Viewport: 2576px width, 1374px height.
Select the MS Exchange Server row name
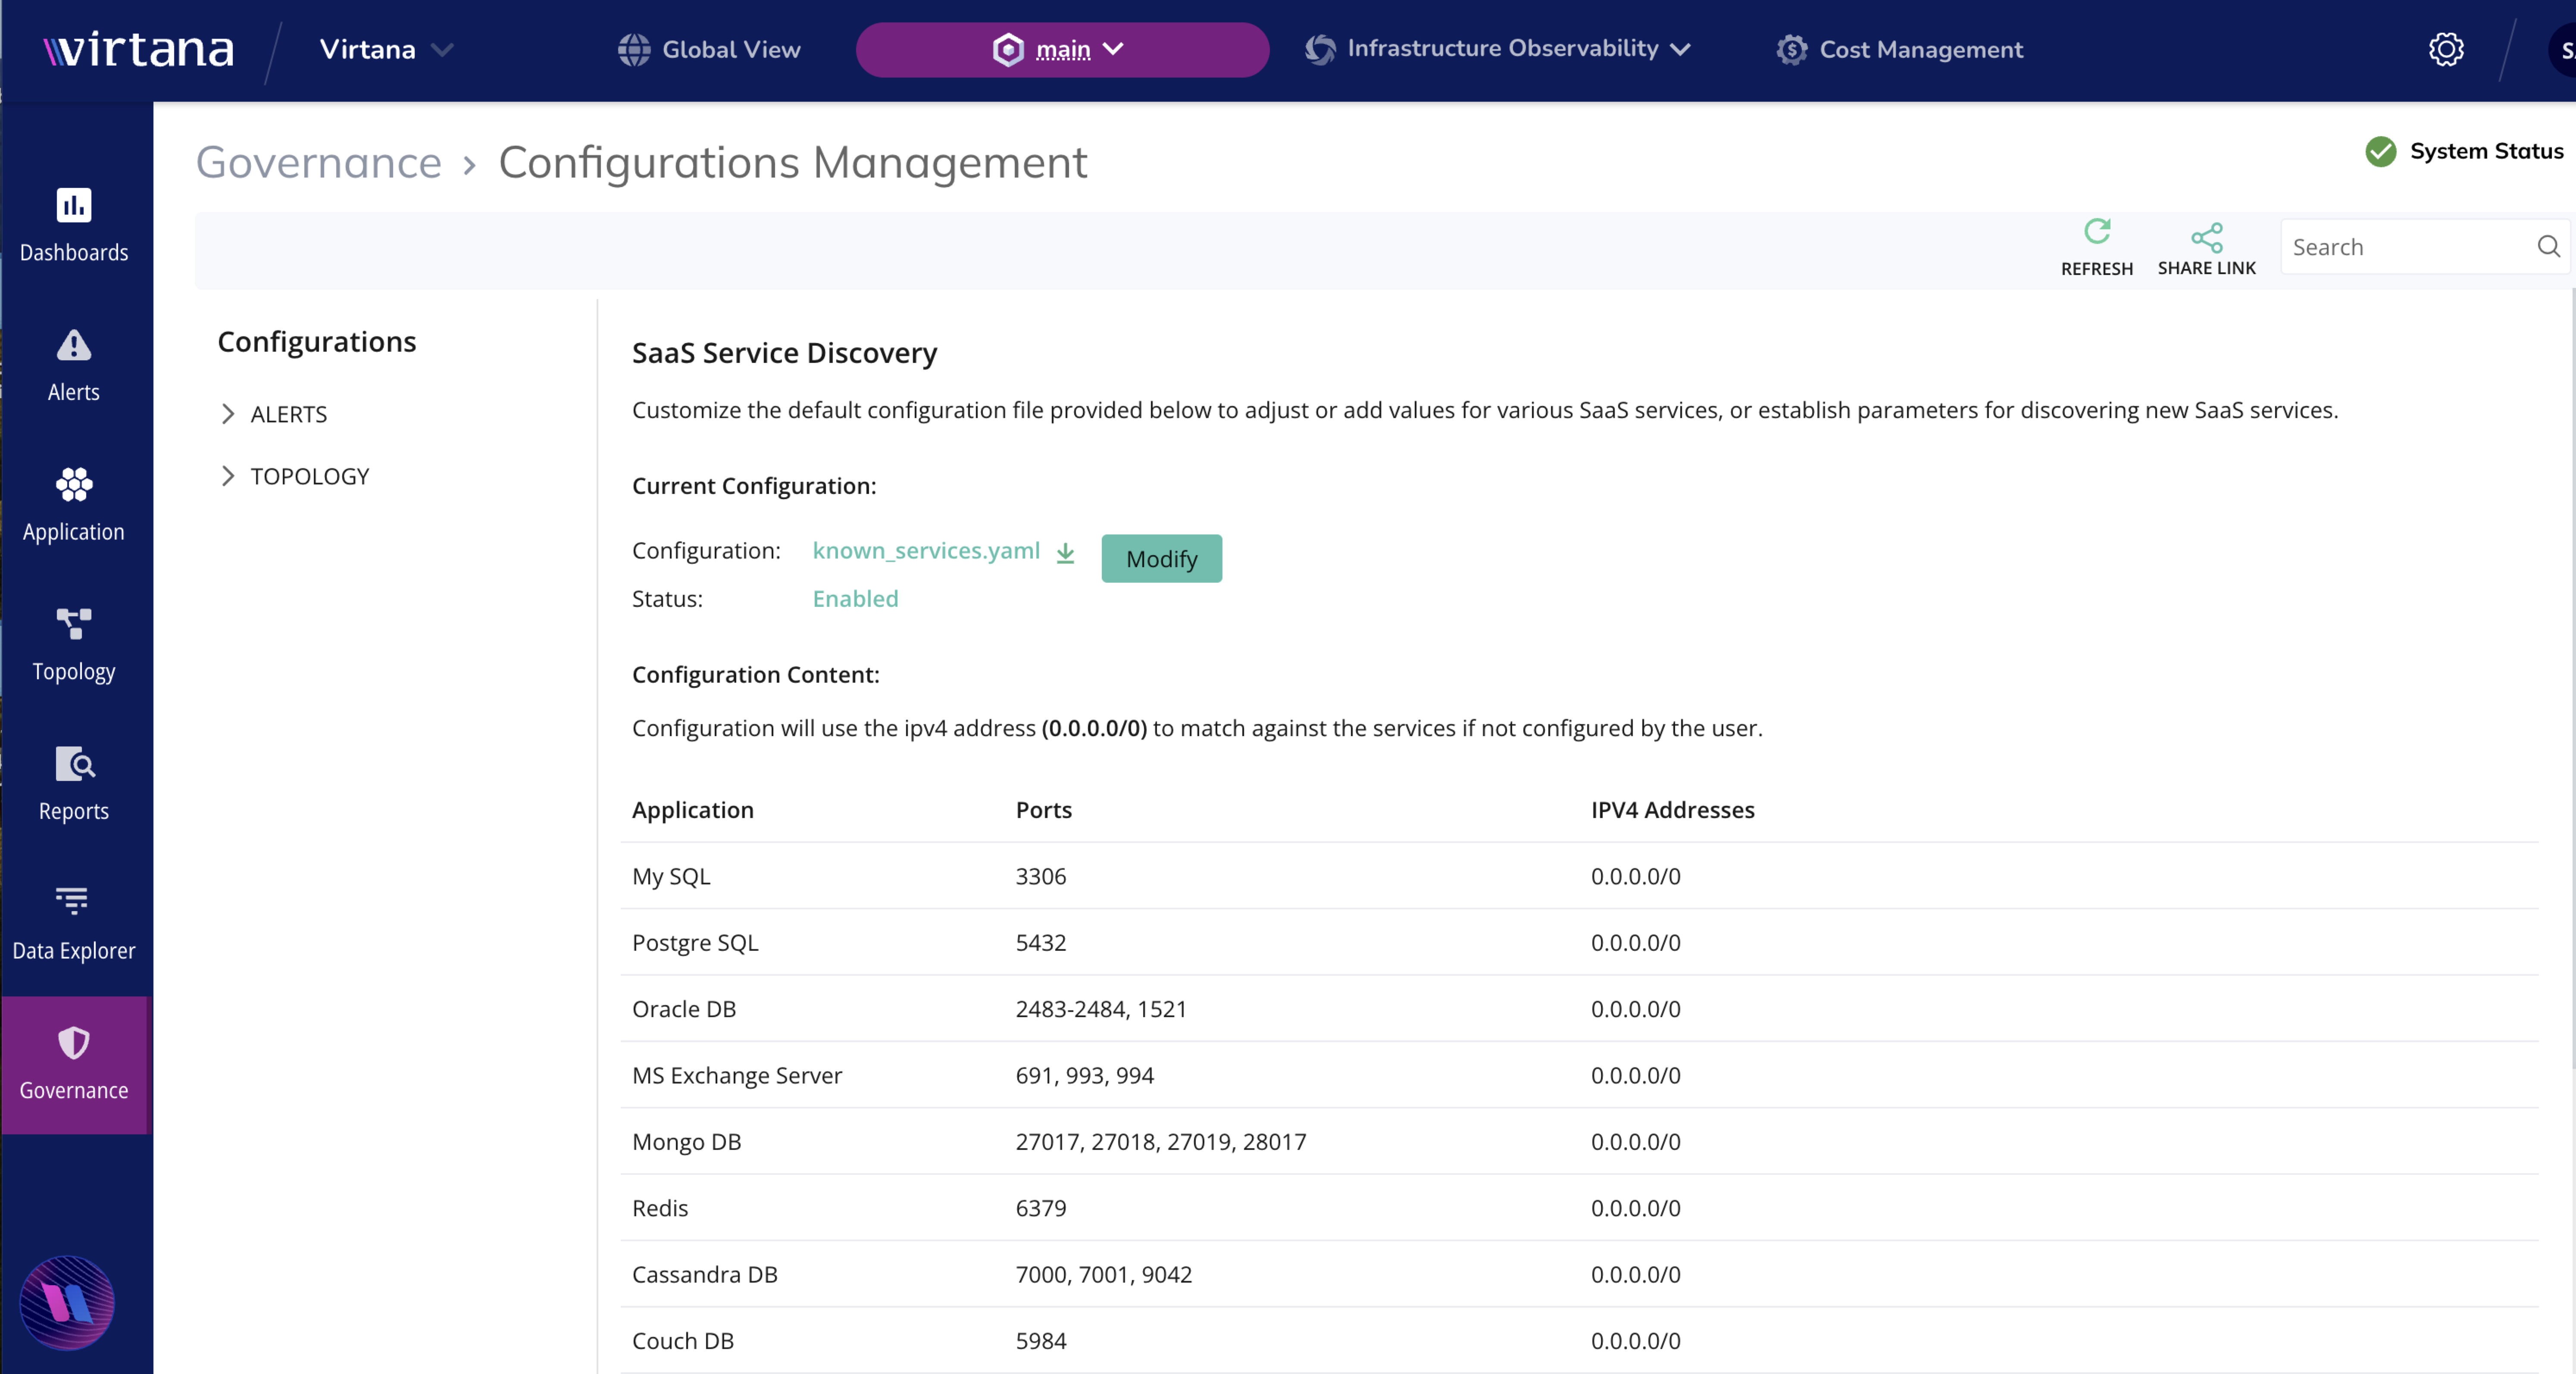(737, 1076)
